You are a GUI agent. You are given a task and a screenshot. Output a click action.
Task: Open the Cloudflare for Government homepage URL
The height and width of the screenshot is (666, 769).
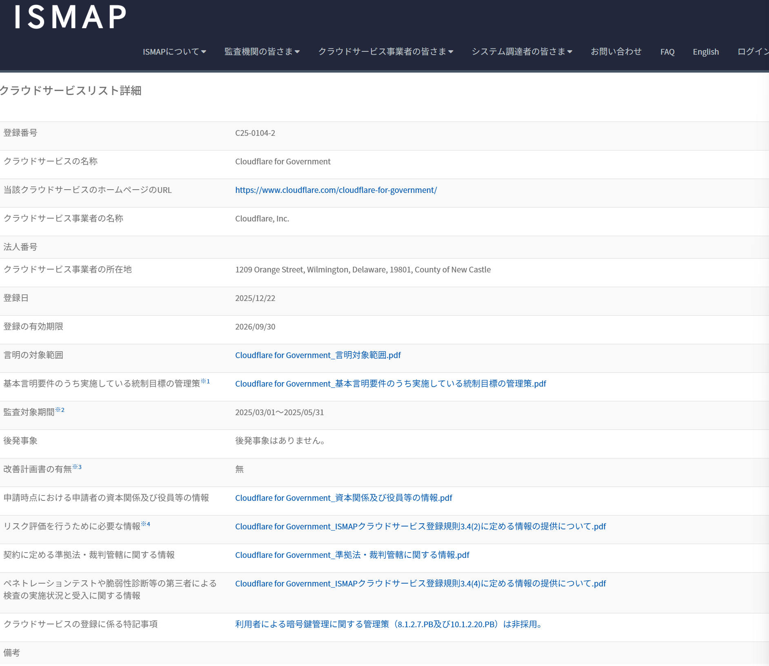point(336,190)
